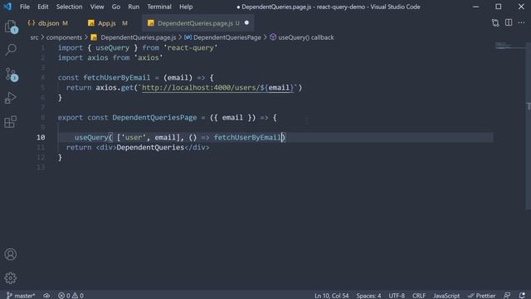
Task: Click the editor minimap preview
Action: 509,46
